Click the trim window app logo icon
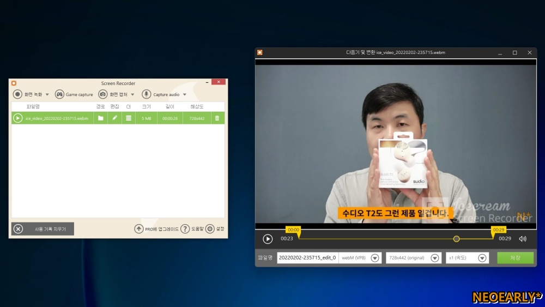 [259, 52]
